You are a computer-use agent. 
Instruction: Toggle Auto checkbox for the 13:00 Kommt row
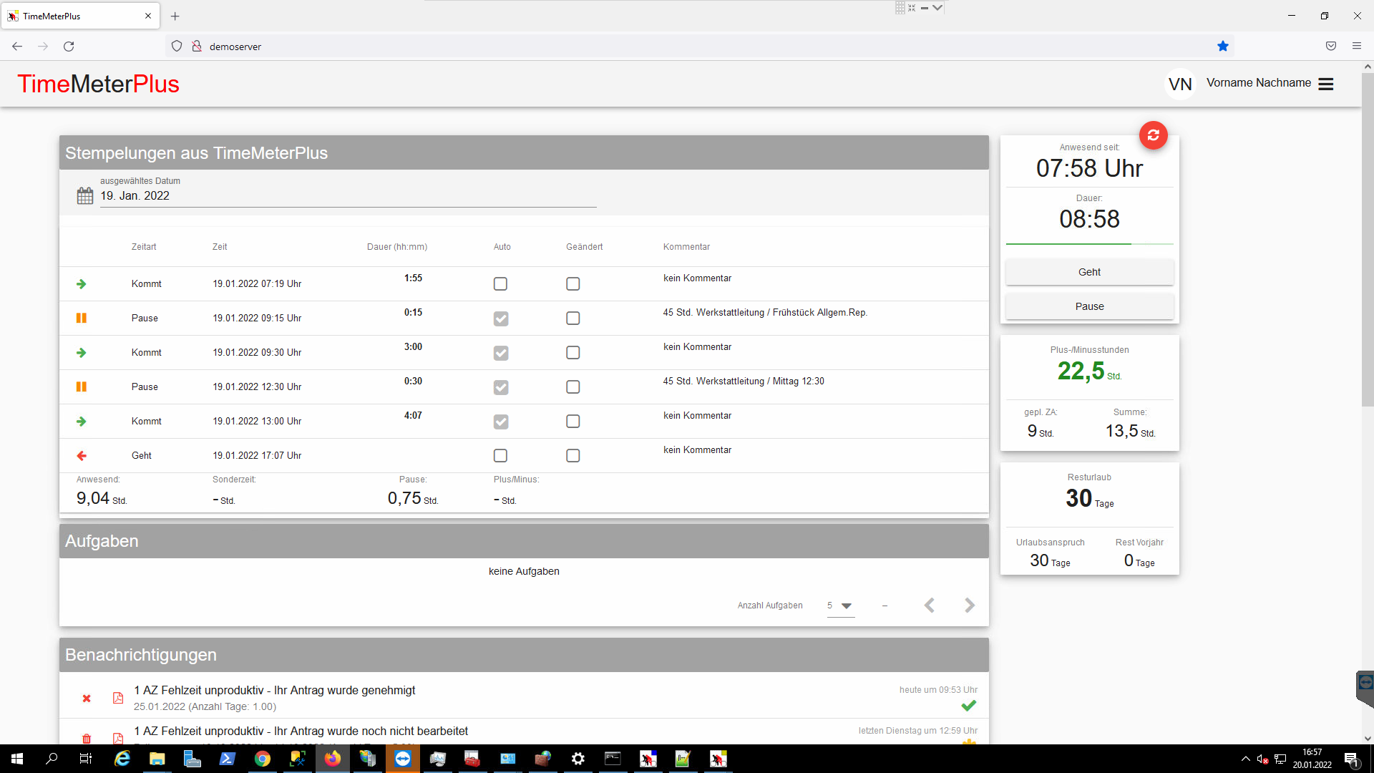[x=501, y=422]
